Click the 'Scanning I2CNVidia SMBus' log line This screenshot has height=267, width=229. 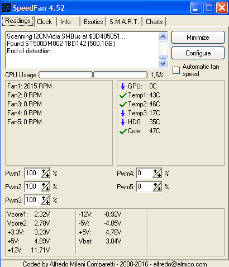66,36
